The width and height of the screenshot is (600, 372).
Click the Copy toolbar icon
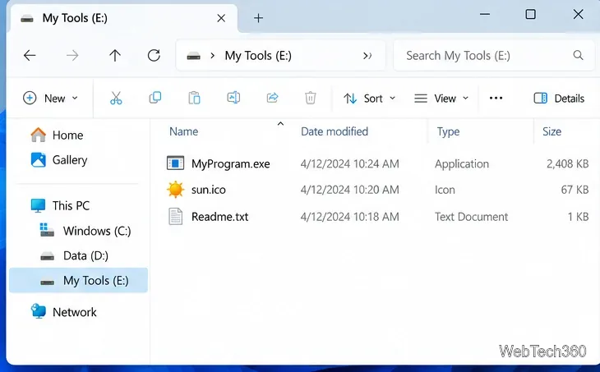pos(155,99)
